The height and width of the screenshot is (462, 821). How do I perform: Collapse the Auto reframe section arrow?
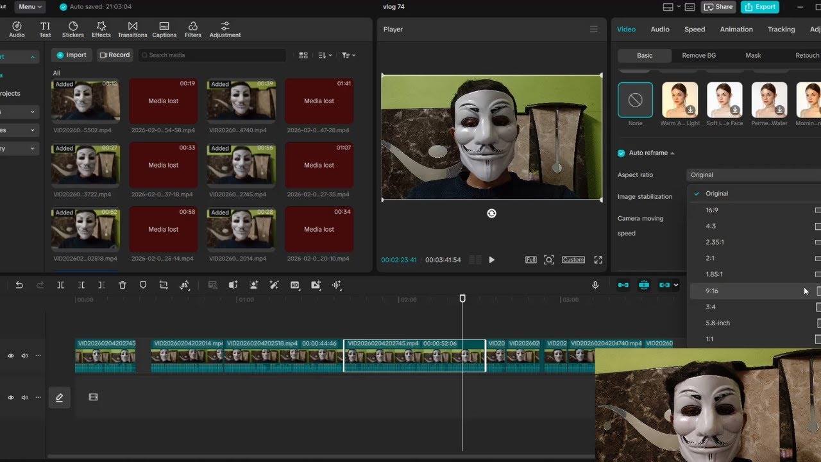[x=672, y=153]
